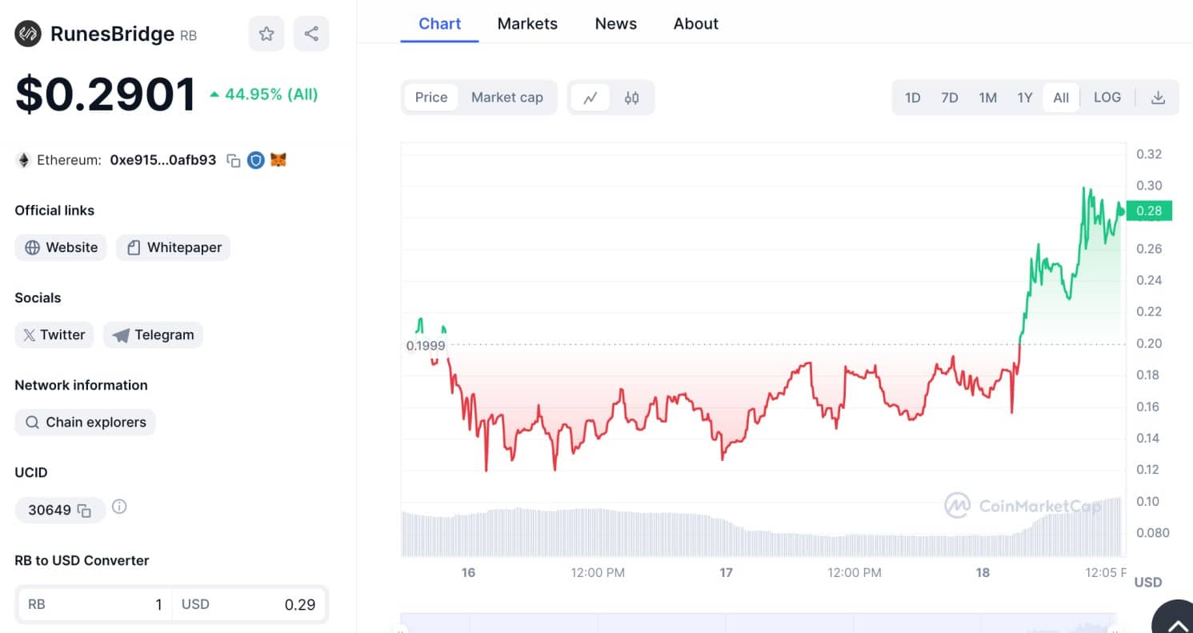This screenshot has height=633, width=1193.
Task: Open the Whitepaper link
Action: (x=174, y=247)
